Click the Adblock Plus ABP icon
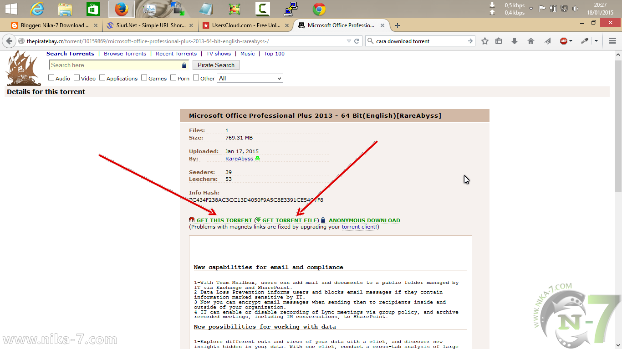 [564, 41]
